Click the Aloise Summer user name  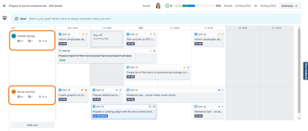point(26,92)
